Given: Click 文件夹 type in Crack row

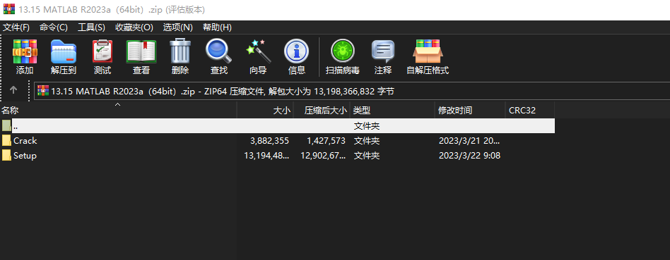Looking at the screenshot, I should (x=367, y=141).
